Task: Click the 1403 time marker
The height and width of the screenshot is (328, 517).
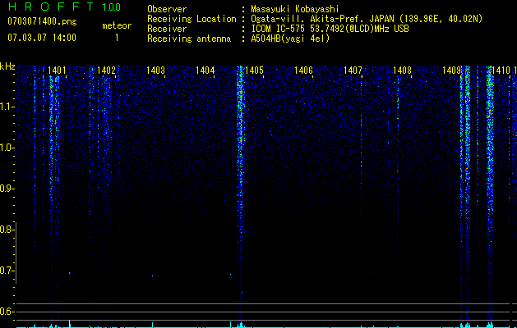Action: pyautogui.click(x=155, y=71)
